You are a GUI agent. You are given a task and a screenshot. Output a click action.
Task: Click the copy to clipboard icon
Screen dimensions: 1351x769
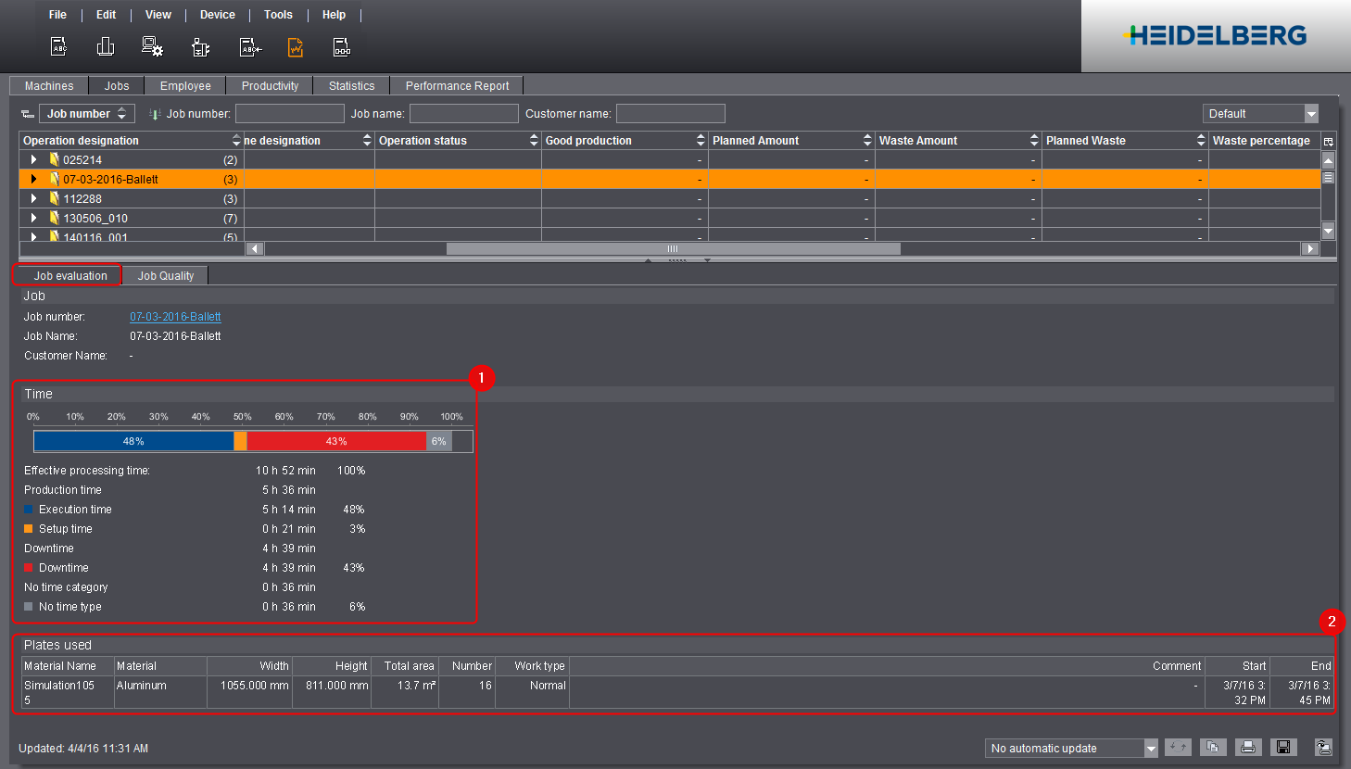[1212, 748]
